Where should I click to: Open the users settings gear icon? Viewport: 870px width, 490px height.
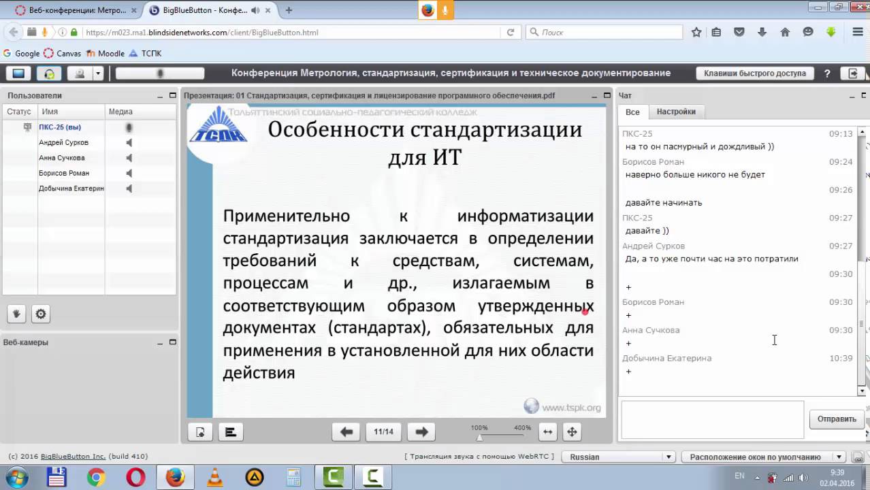point(41,314)
